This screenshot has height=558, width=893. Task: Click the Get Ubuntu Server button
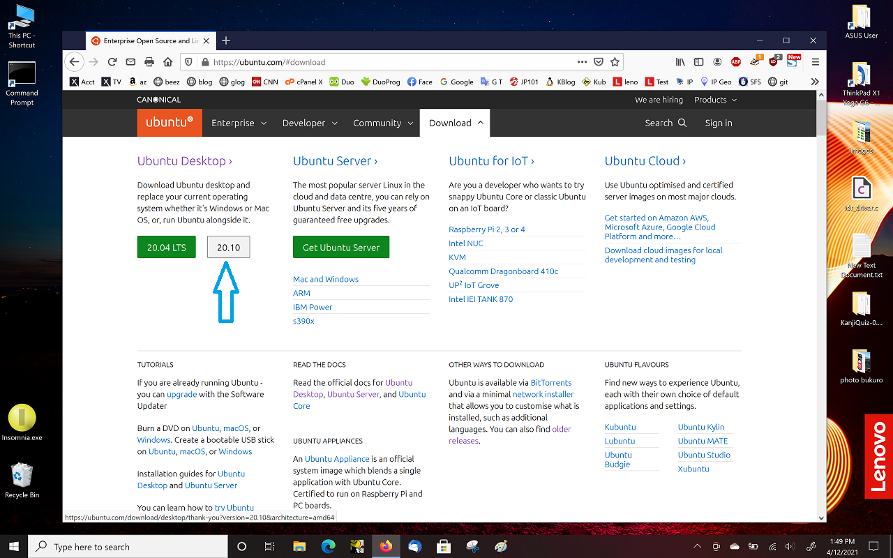point(341,248)
